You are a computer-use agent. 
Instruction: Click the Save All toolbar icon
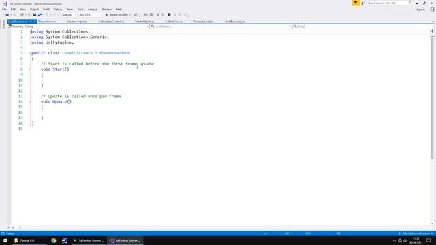click(x=40, y=15)
